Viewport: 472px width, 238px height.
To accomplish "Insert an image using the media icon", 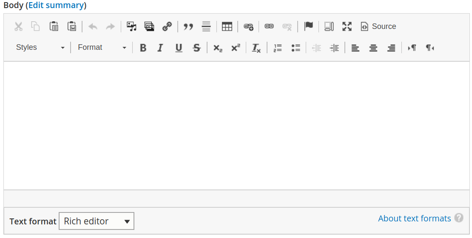I will pyautogui.click(x=131, y=26).
